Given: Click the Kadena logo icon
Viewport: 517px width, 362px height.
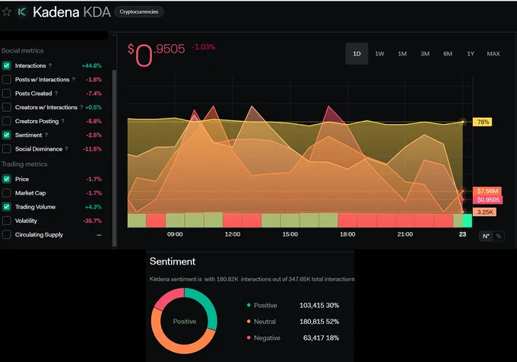Looking at the screenshot, I should coord(22,12).
